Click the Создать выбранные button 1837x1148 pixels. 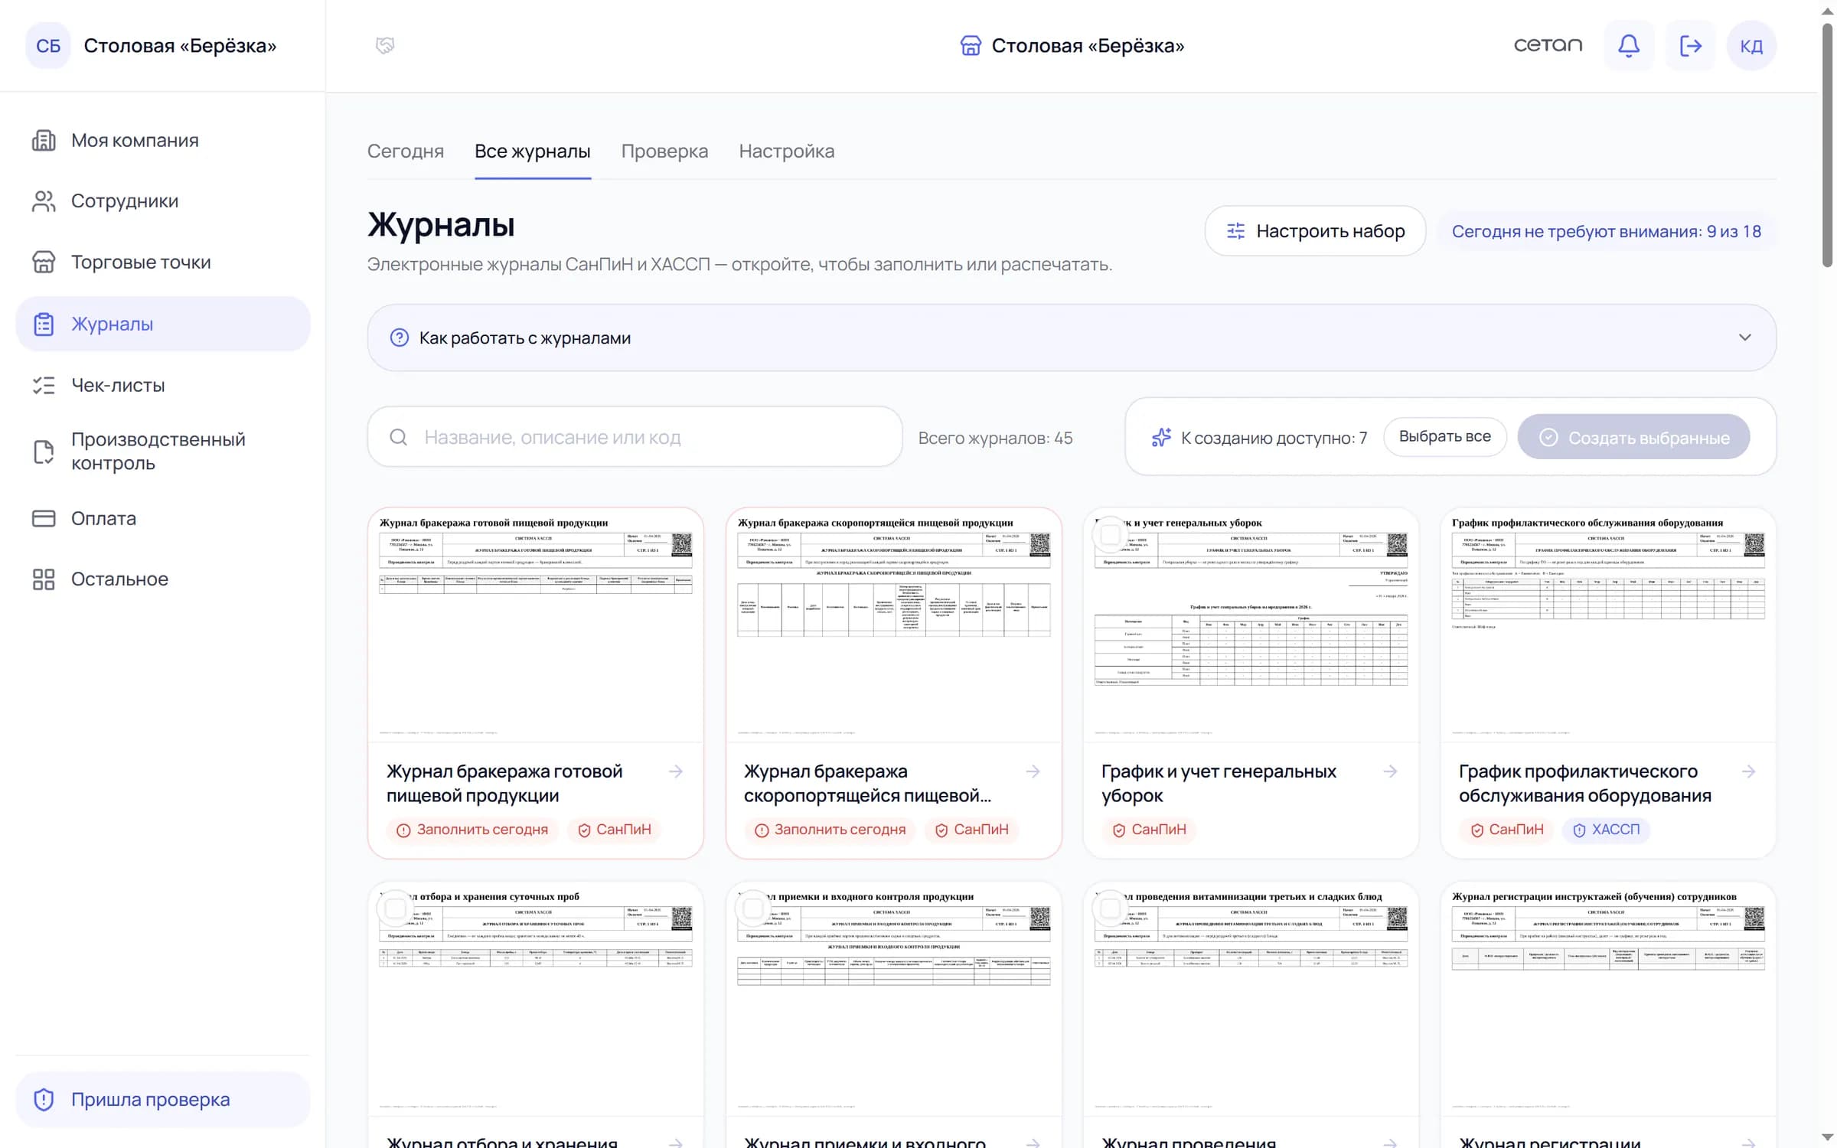1634,437
